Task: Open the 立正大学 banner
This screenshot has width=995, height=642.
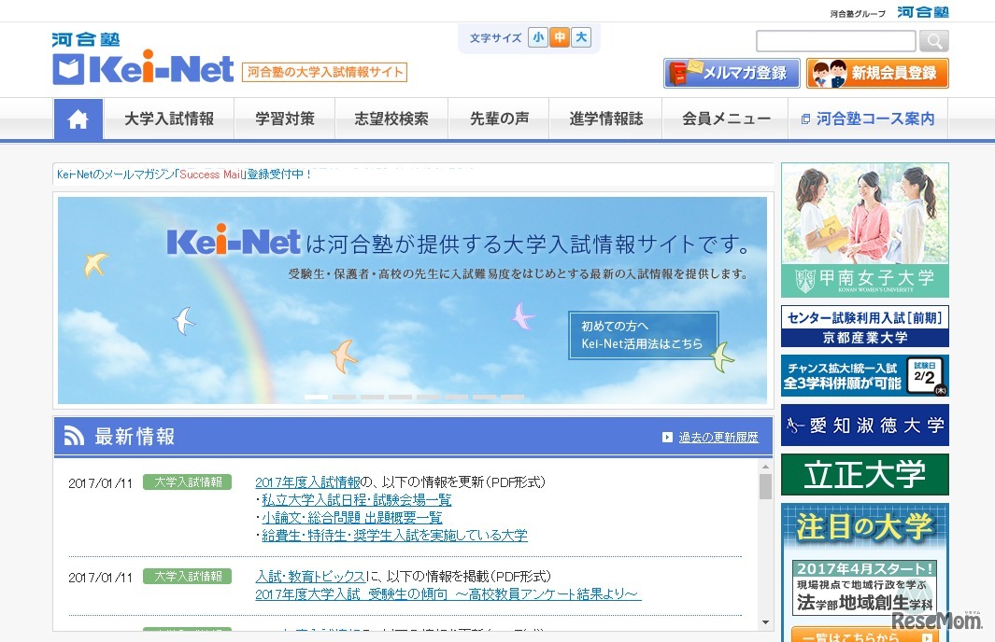Action: pyautogui.click(x=865, y=474)
